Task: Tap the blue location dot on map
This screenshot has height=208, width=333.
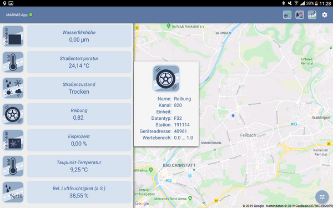Action: click(x=233, y=116)
